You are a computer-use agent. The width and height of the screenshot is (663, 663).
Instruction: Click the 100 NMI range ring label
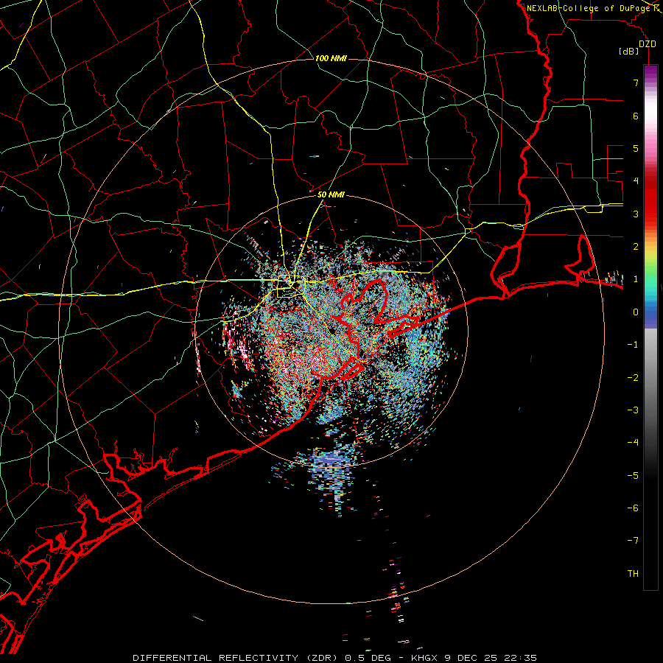[331, 58]
